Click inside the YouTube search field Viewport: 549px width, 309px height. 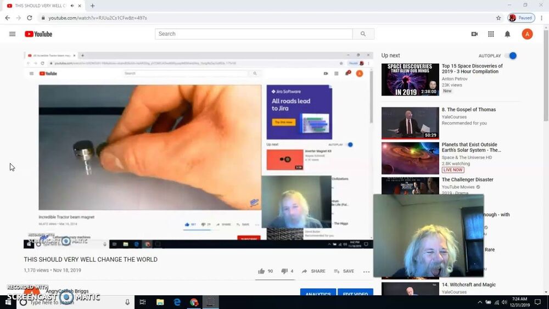254,34
